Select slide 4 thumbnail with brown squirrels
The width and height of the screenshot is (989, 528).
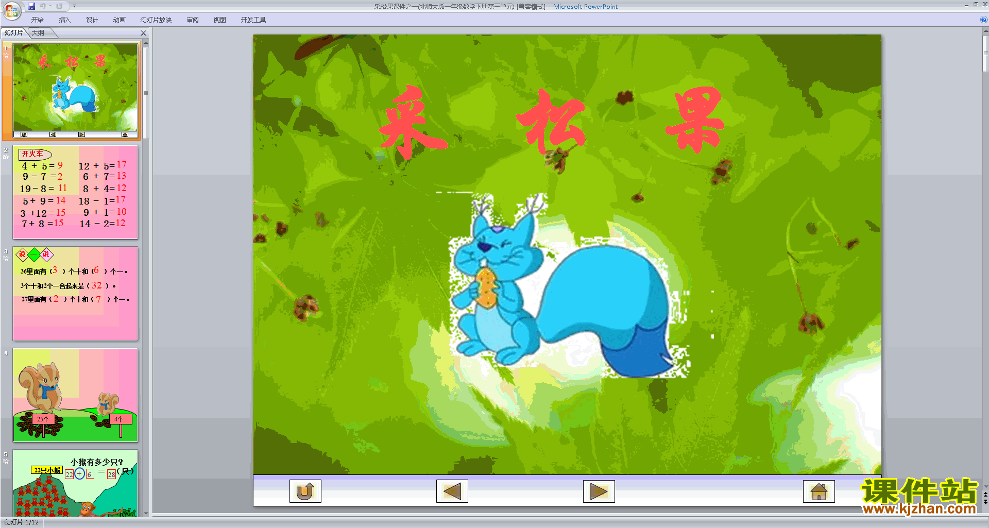[x=75, y=395]
